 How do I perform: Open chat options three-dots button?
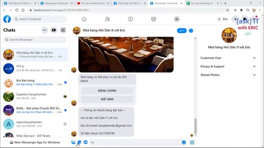tap(45, 30)
